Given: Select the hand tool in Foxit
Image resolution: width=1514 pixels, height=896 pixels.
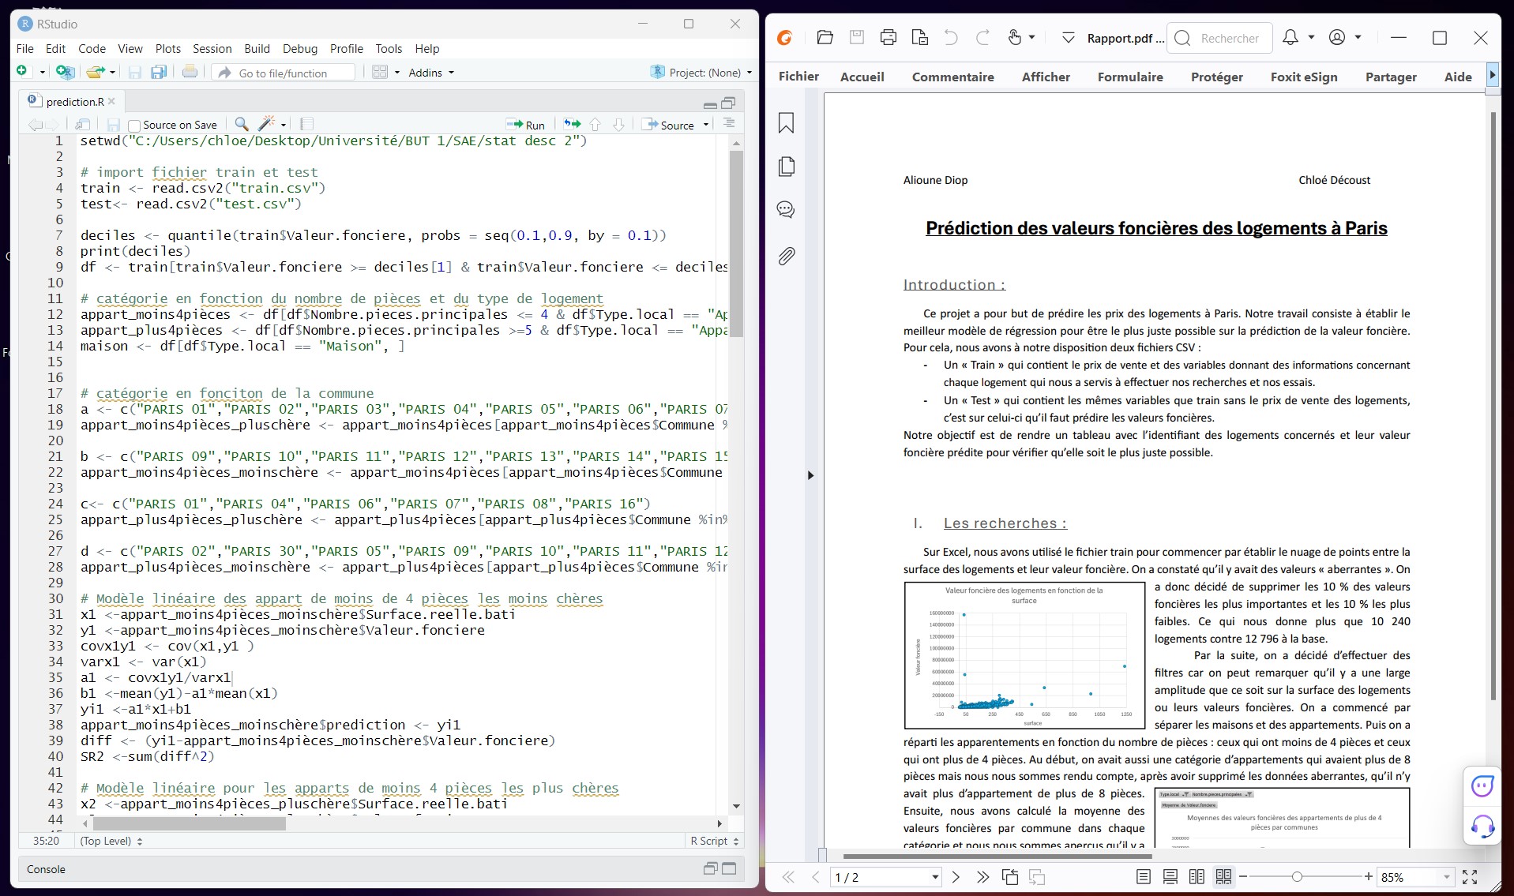Looking at the screenshot, I should pyautogui.click(x=1013, y=37).
